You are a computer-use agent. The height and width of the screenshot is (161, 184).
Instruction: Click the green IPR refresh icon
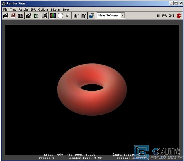tap(36, 16)
